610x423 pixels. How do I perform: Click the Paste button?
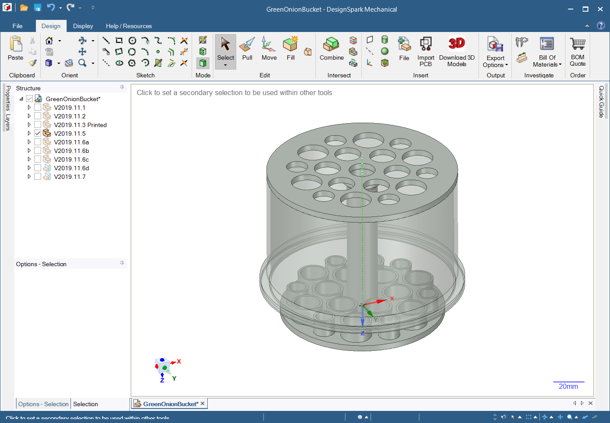pyautogui.click(x=16, y=48)
